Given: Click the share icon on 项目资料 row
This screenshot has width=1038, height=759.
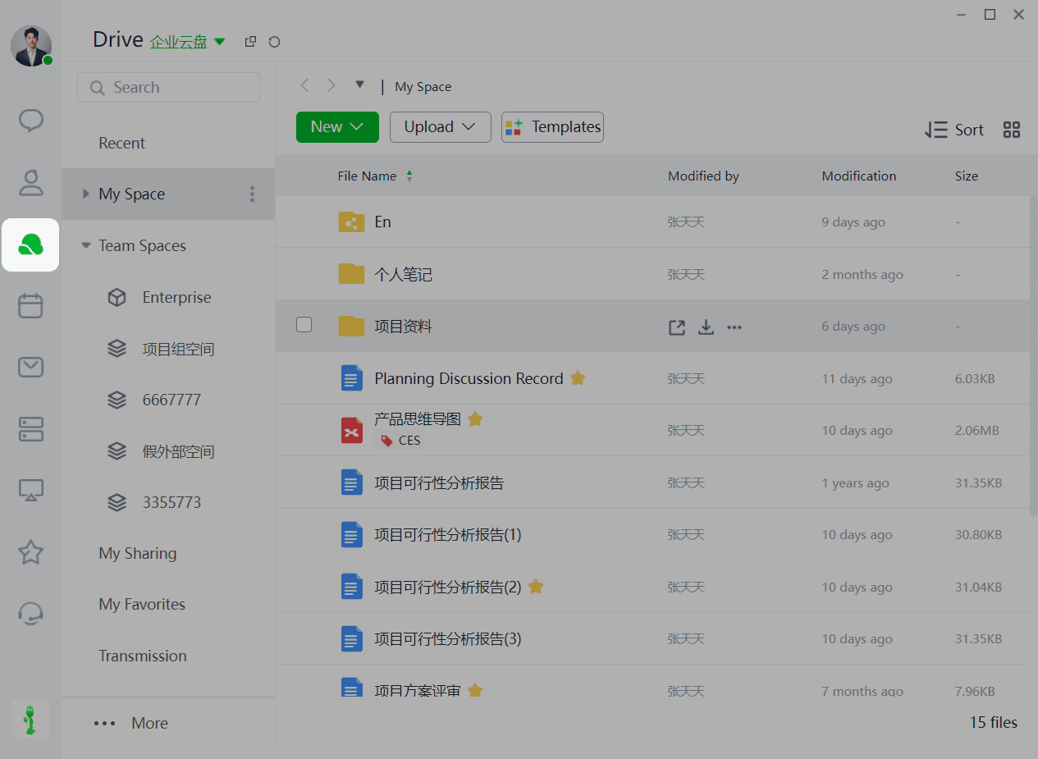Looking at the screenshot, I should tap(677, 327).
